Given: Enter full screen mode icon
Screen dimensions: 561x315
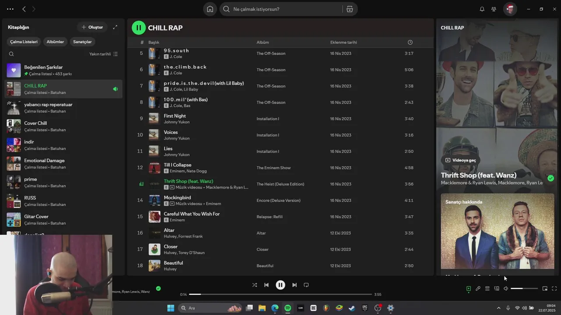Looking at the screenshot, I should click(554, 289).
